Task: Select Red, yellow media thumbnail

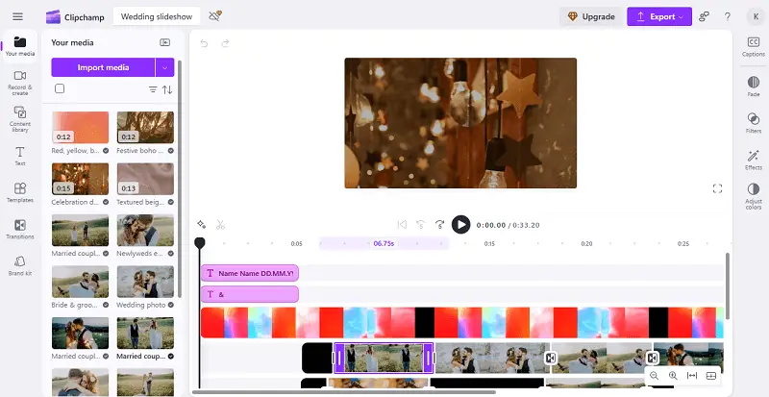Action: (x=80, y=127)
